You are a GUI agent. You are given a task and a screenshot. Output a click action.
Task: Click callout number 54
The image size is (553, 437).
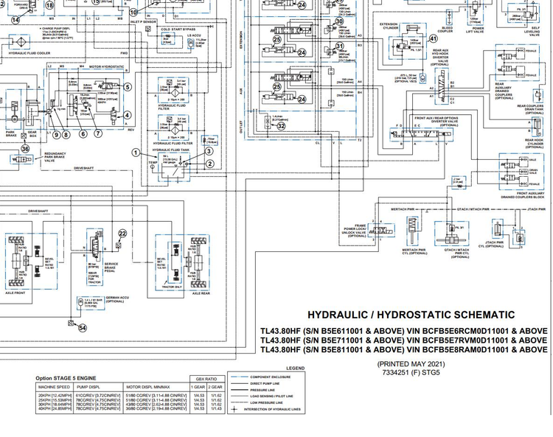(x=82, y=328)
